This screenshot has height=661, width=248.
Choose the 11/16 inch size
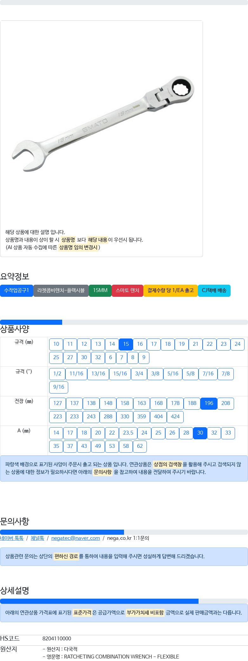(x=76, y=374)
